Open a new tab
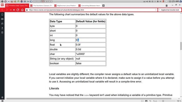182x102 pixels. coord(104,6)
